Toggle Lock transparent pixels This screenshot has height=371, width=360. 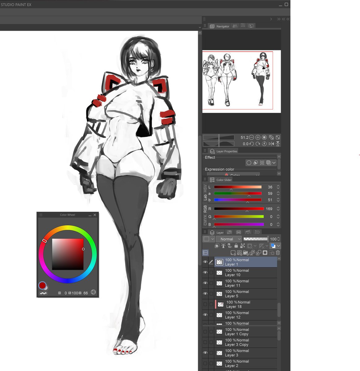tap(242, 246)
